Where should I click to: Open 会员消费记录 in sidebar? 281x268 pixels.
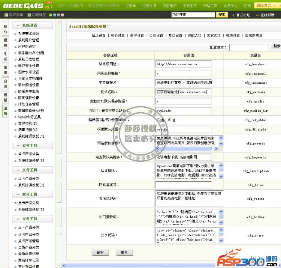coord(28,254)
